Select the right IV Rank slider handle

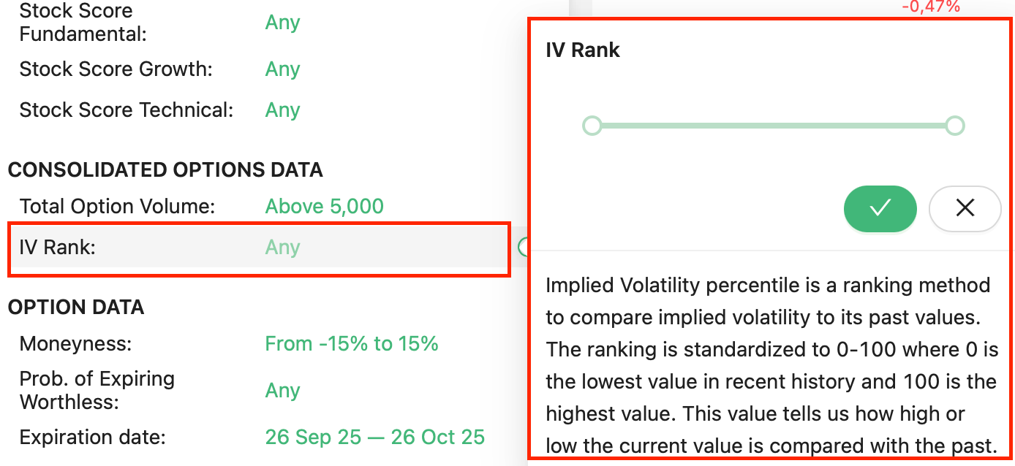tap(954, 125)
